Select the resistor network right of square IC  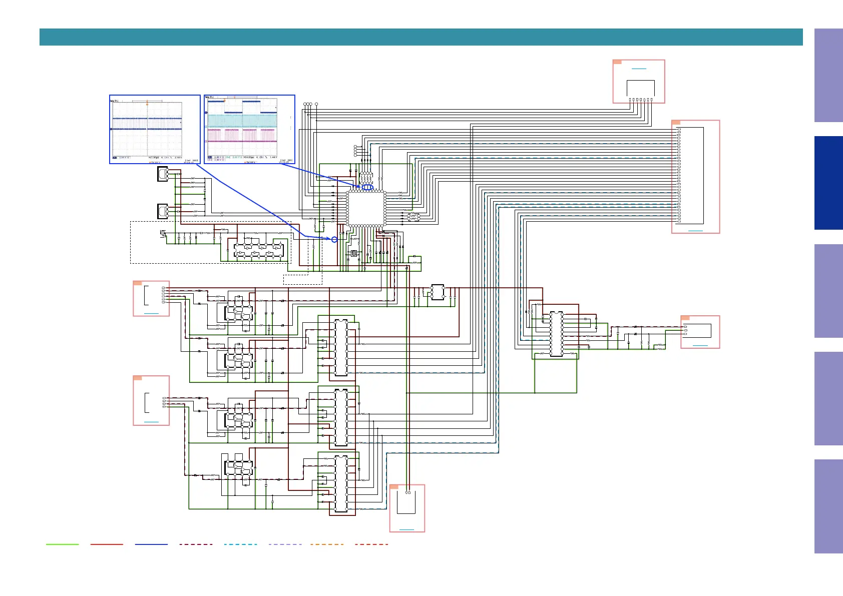[x=413, y=217]
